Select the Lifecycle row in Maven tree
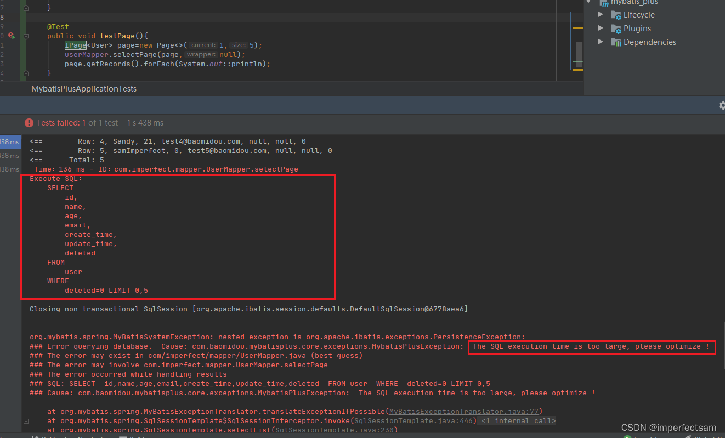 click(x=639, y=15)
